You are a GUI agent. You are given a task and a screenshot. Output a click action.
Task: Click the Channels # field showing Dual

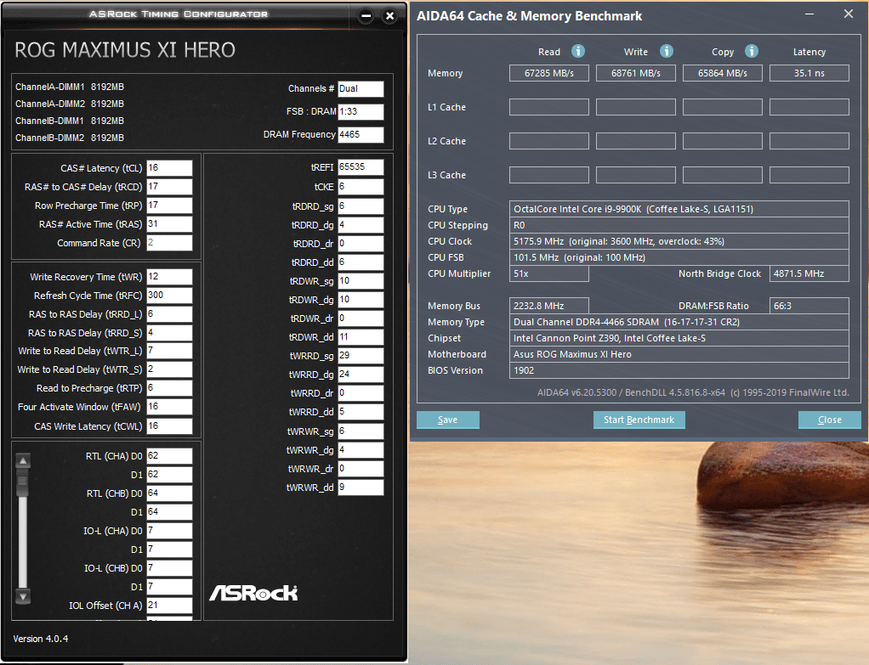point(361,88)
